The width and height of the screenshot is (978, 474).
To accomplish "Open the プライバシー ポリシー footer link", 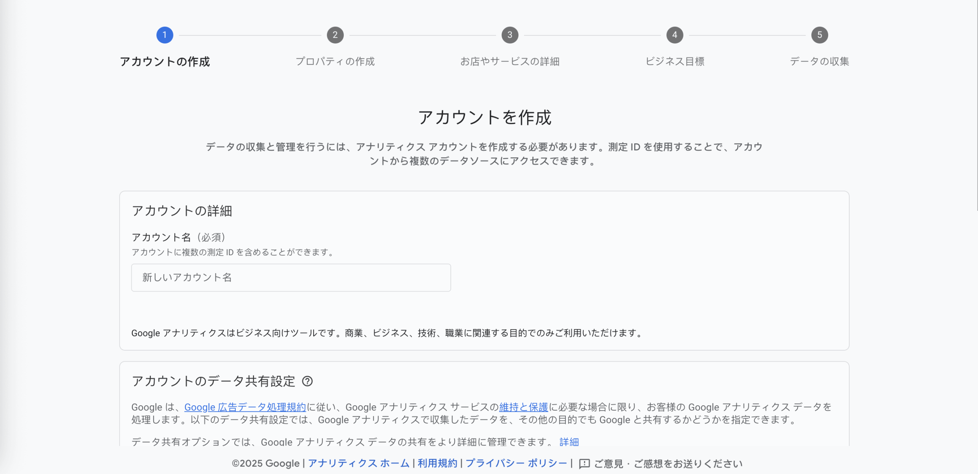I will (x=516, y=463).
